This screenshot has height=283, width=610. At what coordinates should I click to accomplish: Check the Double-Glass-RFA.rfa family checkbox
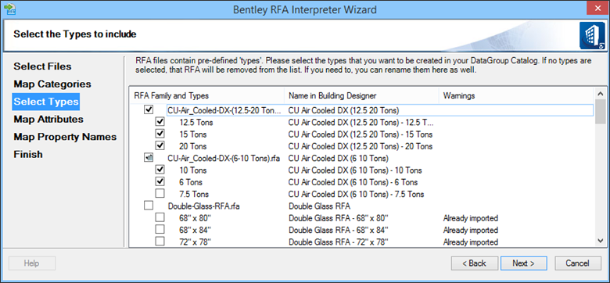(149, 206)
